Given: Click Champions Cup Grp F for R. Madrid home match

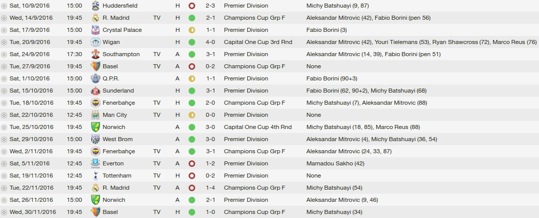Looking at the screenshot, I should pos(254,18).
